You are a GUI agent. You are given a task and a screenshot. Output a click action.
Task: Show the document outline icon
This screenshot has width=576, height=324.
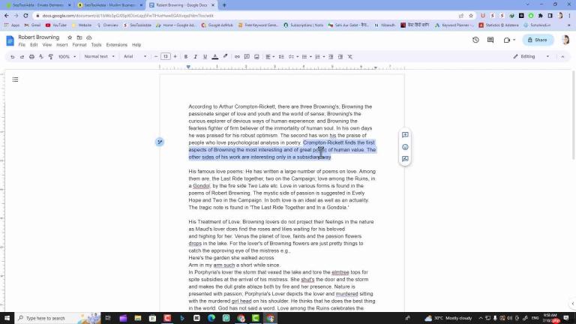tap(15, 79)
